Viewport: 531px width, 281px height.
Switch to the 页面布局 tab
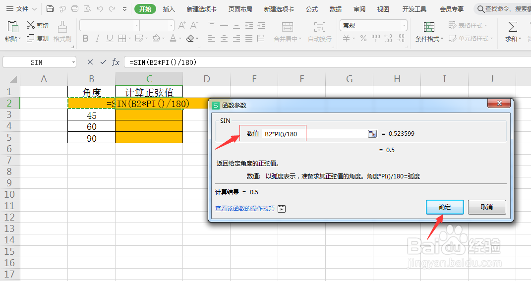[240, 9]
